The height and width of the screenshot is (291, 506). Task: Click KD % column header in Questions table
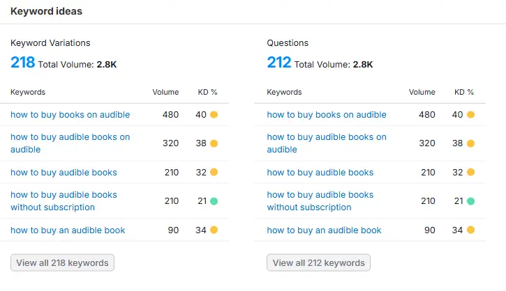click(x=463, y=92)
